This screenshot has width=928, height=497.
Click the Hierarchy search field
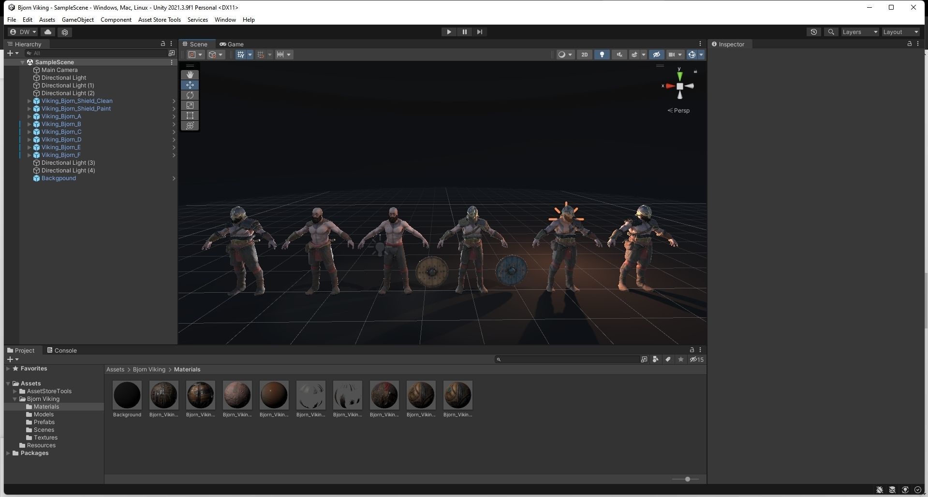pos(95,53)
